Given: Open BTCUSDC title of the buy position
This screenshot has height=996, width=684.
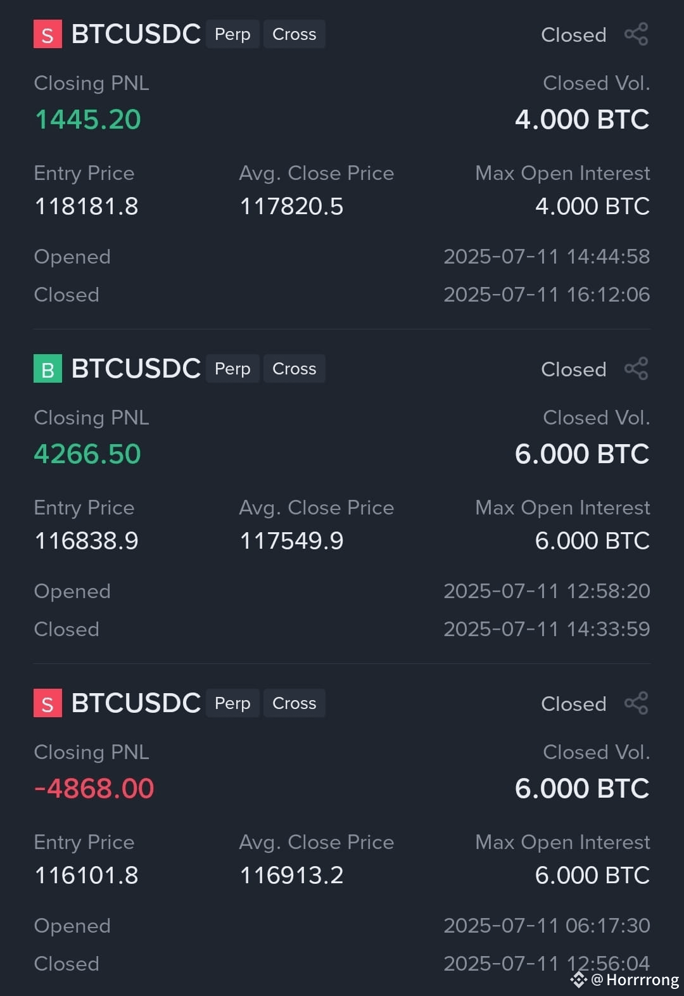Looking at the screenshot, I should pyautogui.click(x=136, y=369).
